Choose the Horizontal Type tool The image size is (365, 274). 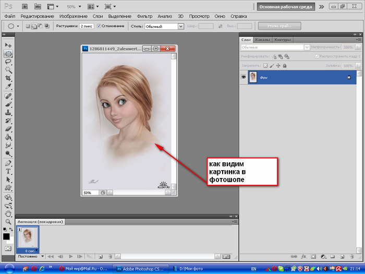(8, 171)
